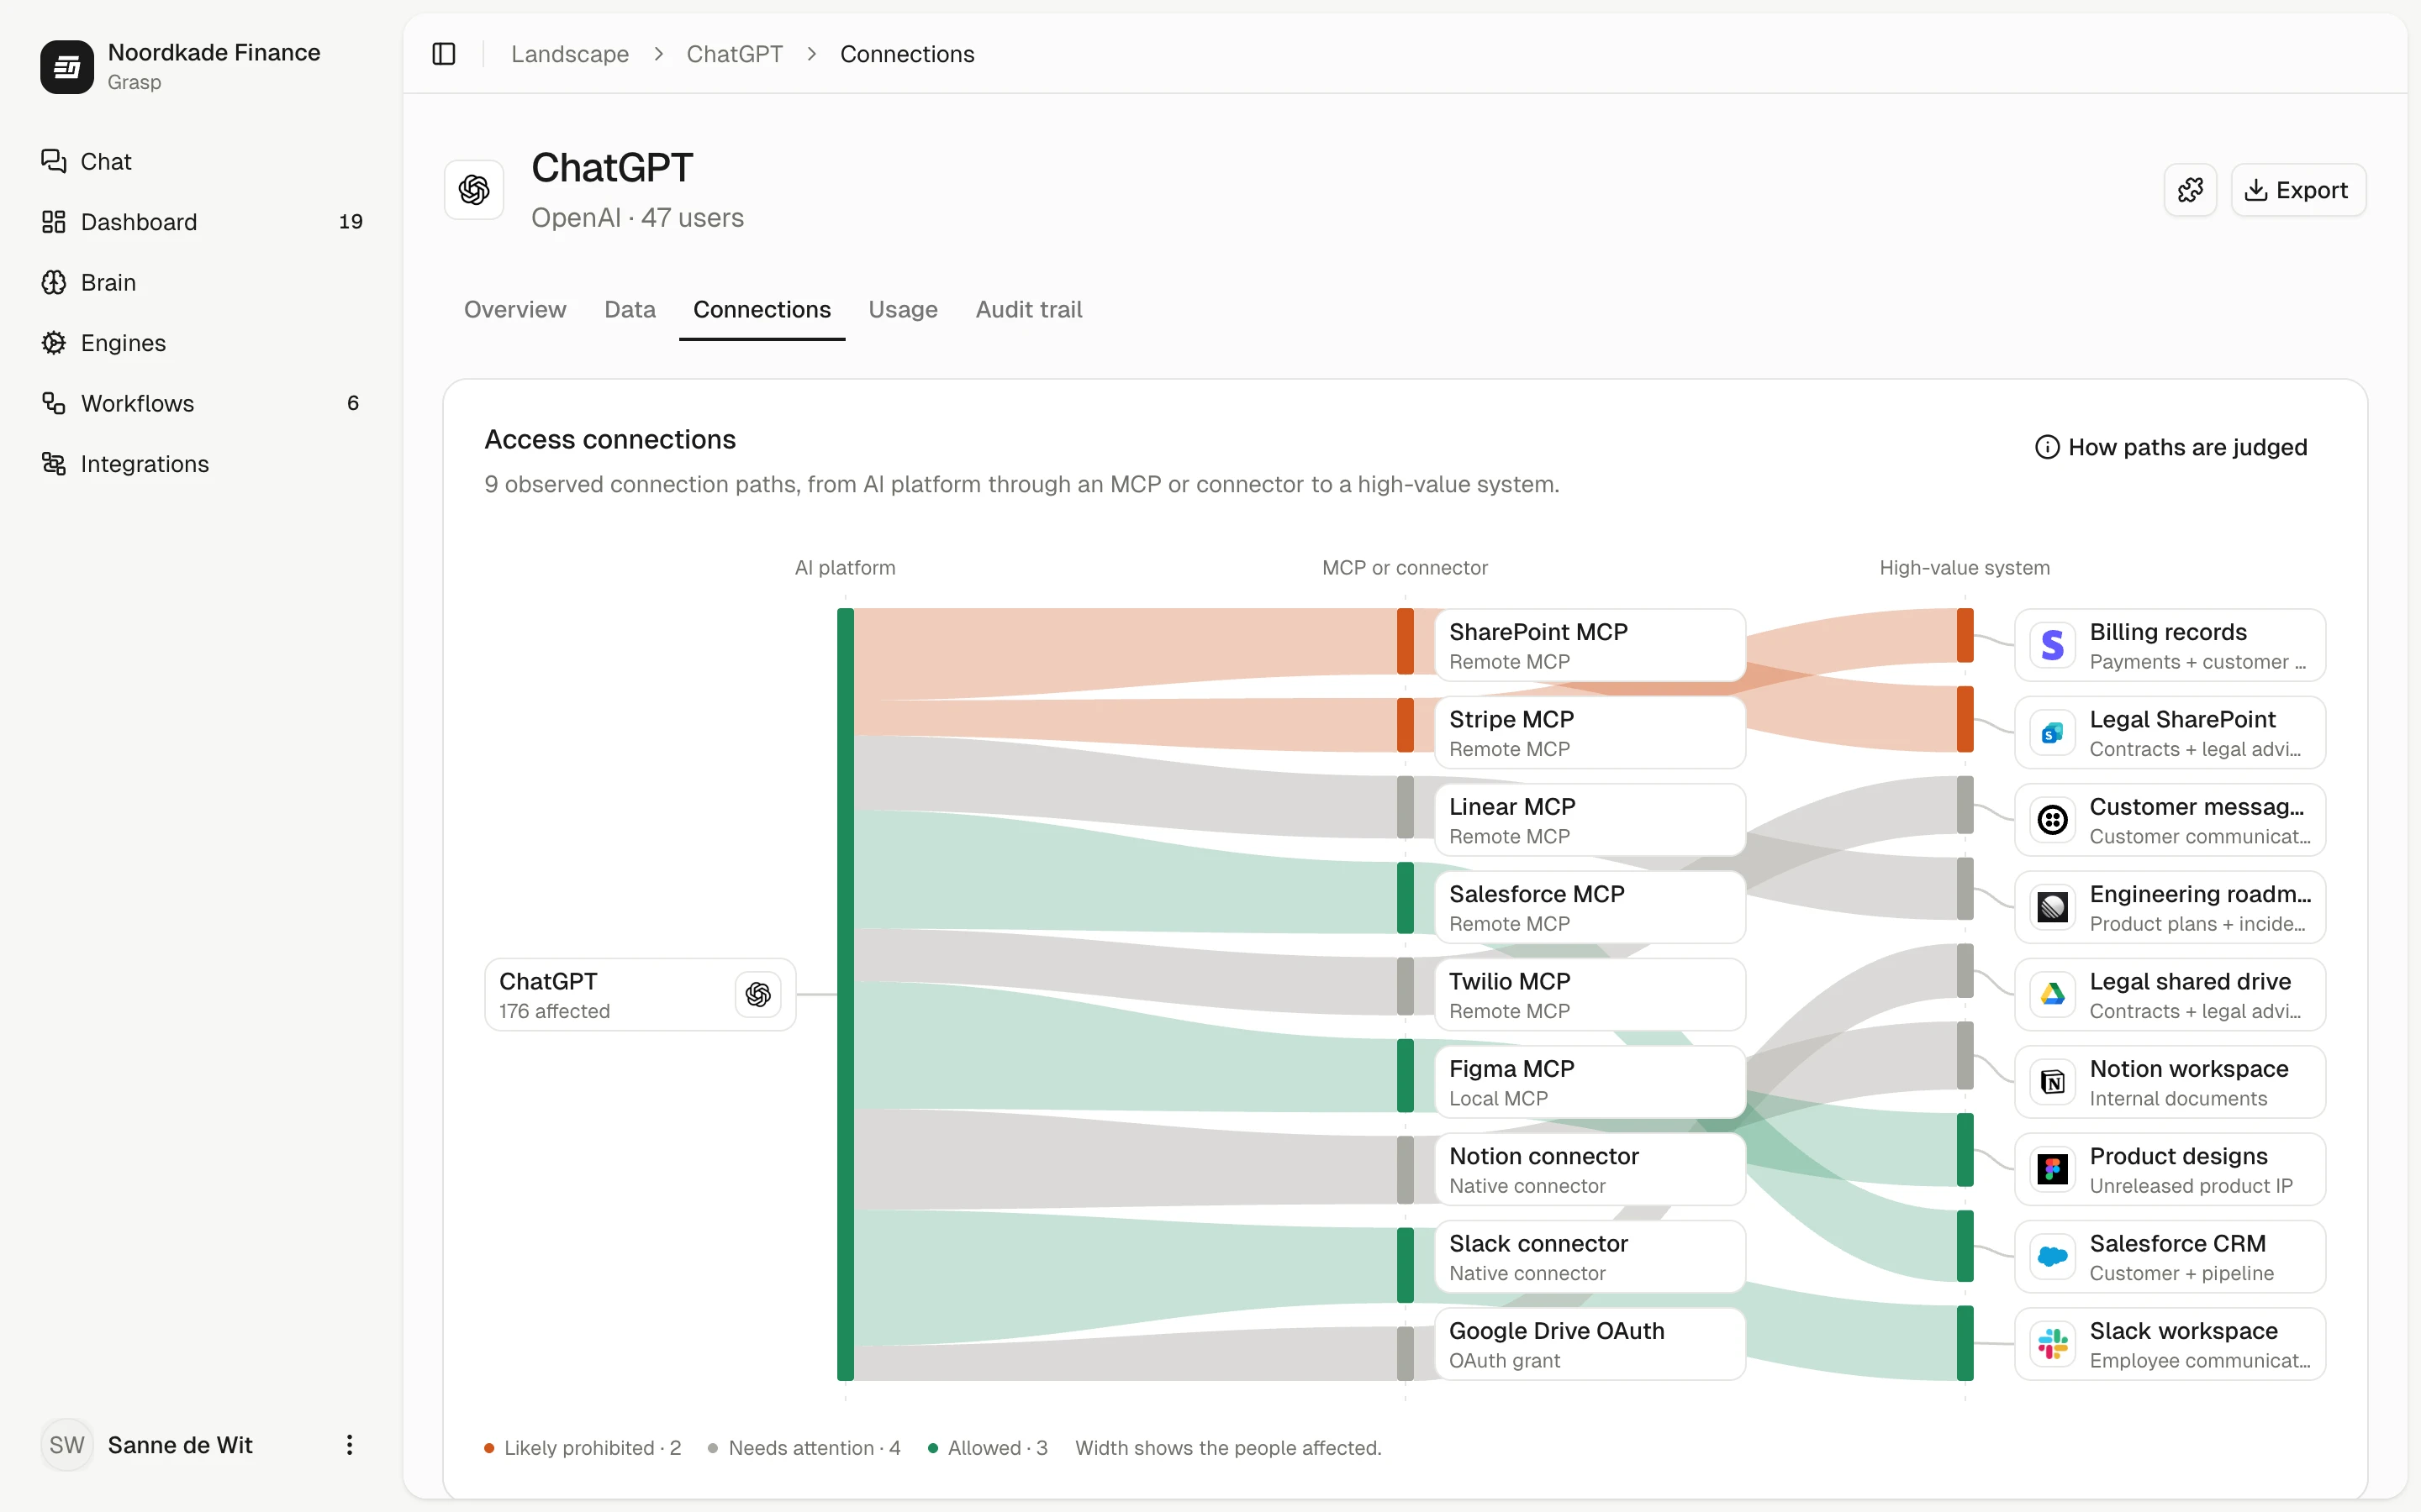Go to Landscape breadcrumb
Viewport: 2421px width, 1512px height.
click(570, 54)
